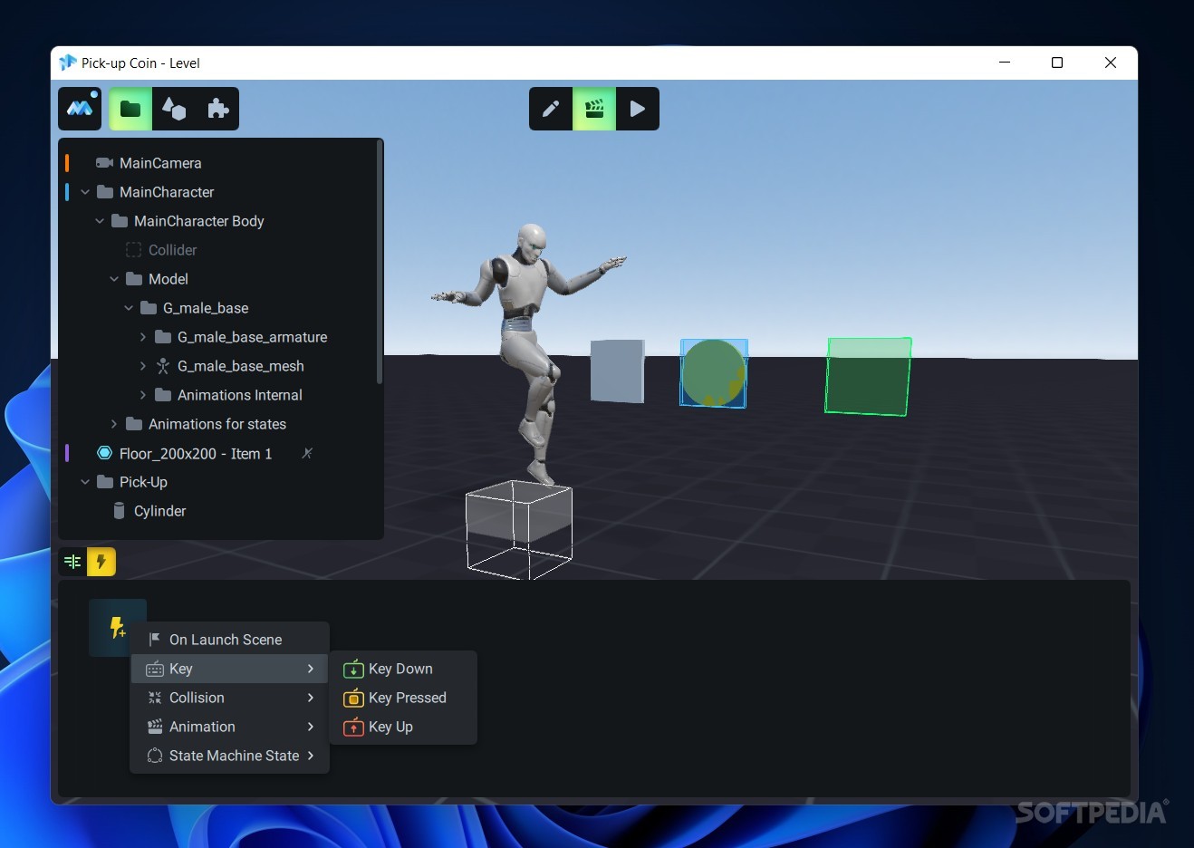Image resolution: width=1194 pixels, height=848 pixels.
Task: Choose On Launch Scene event
Action: click(229, 640)
